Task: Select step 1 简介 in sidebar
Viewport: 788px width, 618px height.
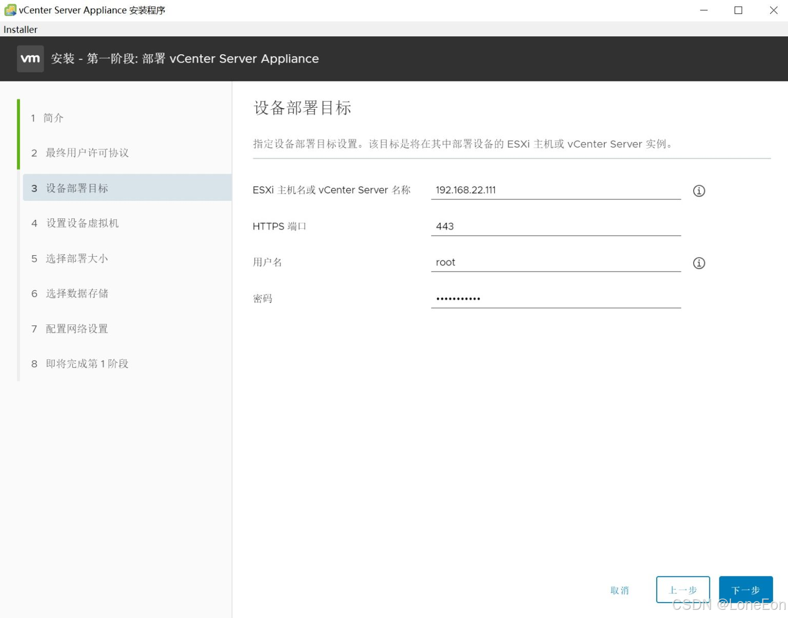Action: coord(53,118)
